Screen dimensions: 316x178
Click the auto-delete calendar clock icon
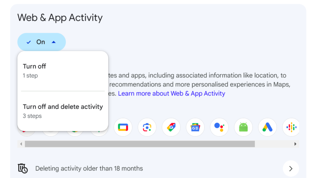23,168
